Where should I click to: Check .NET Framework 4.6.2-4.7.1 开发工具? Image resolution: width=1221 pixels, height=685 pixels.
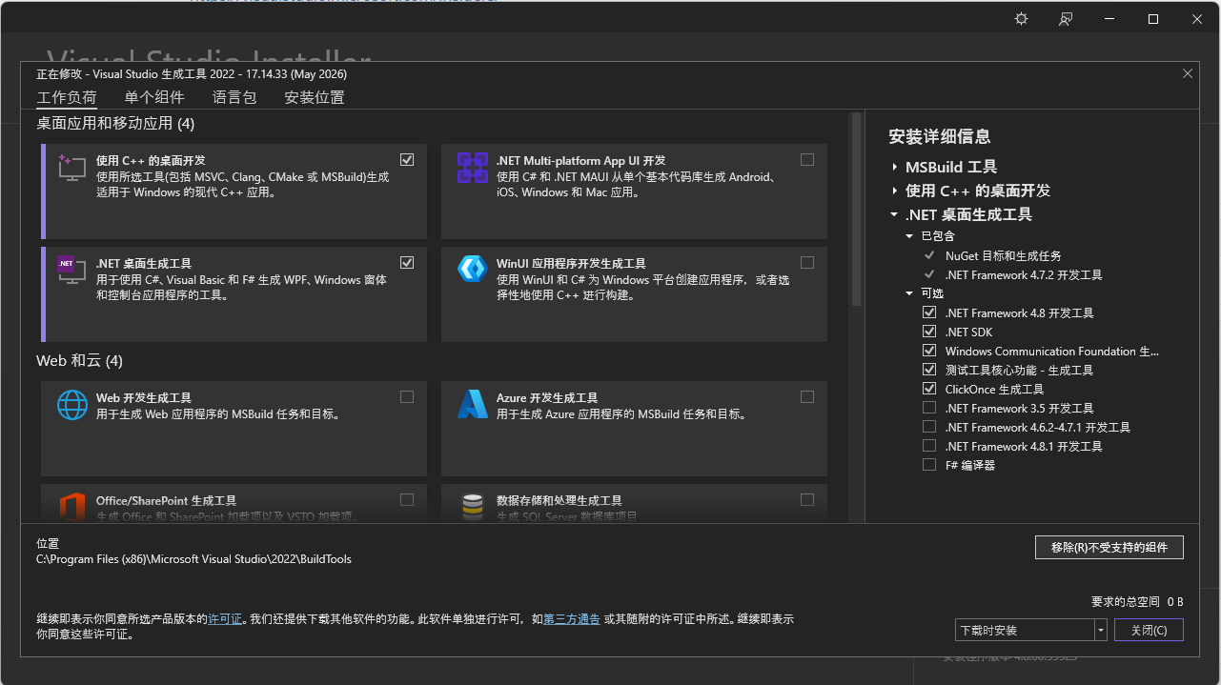929,427
